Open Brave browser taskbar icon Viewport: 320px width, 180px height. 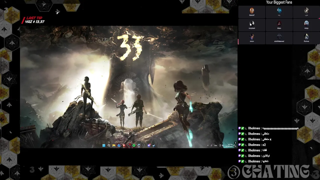(124, 145)
